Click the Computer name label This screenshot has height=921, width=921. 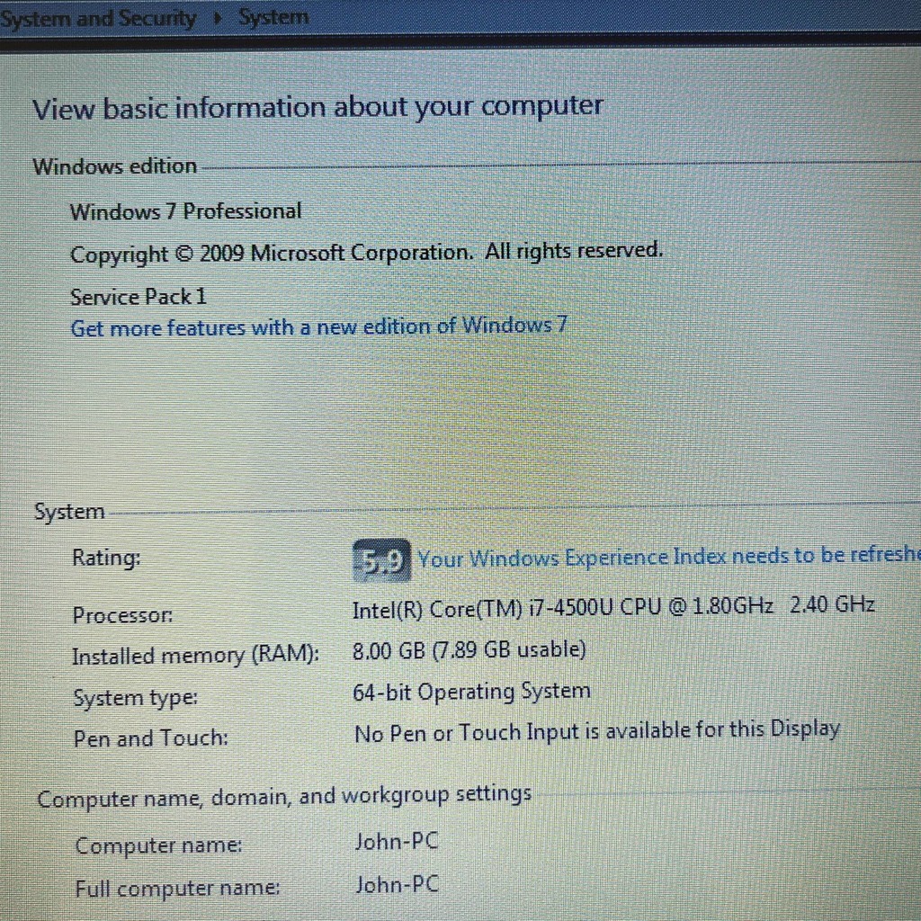tap(158, 845)
